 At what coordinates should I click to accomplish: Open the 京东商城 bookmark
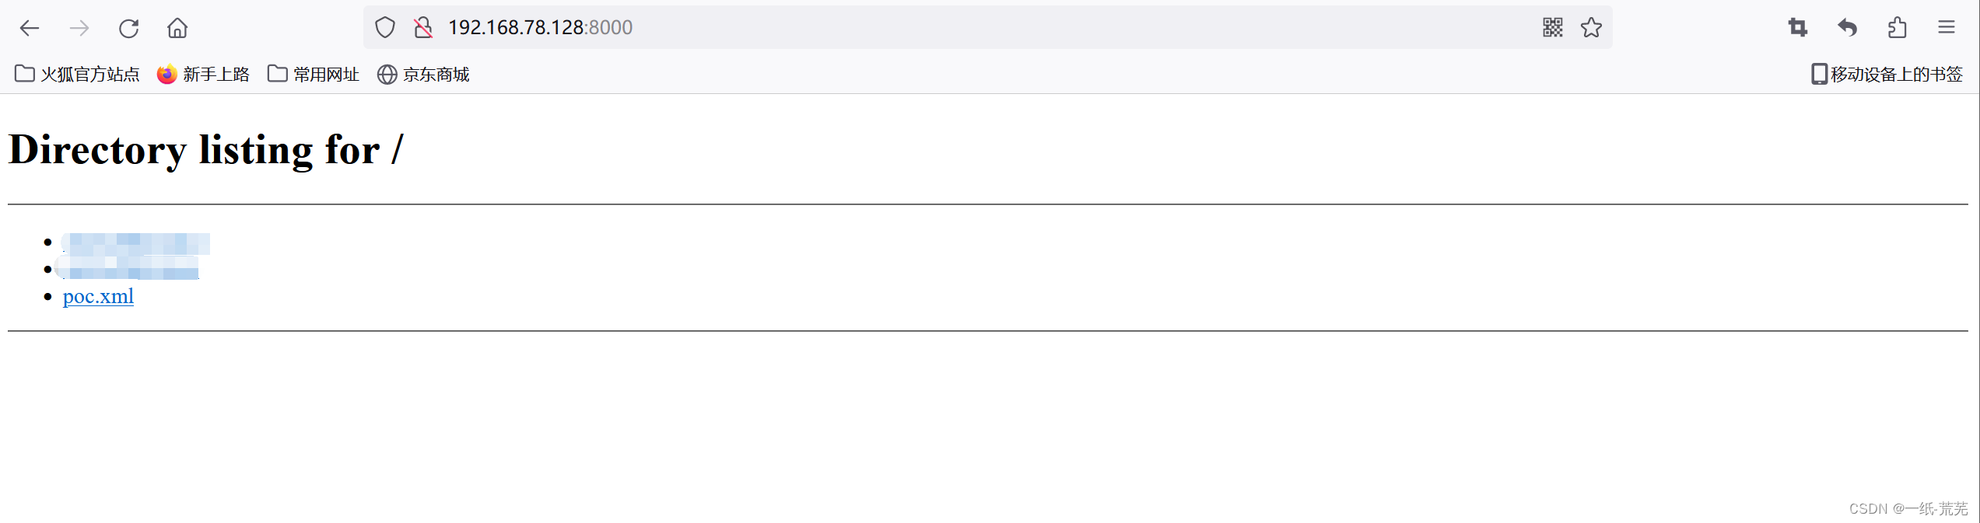(x=423, y=74)
